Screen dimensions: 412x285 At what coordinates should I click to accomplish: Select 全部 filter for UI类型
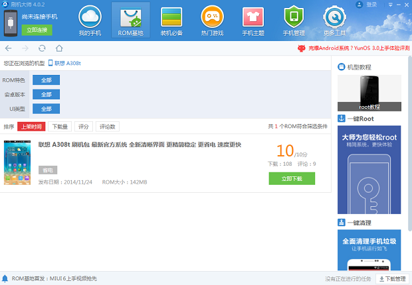(46, 109)
